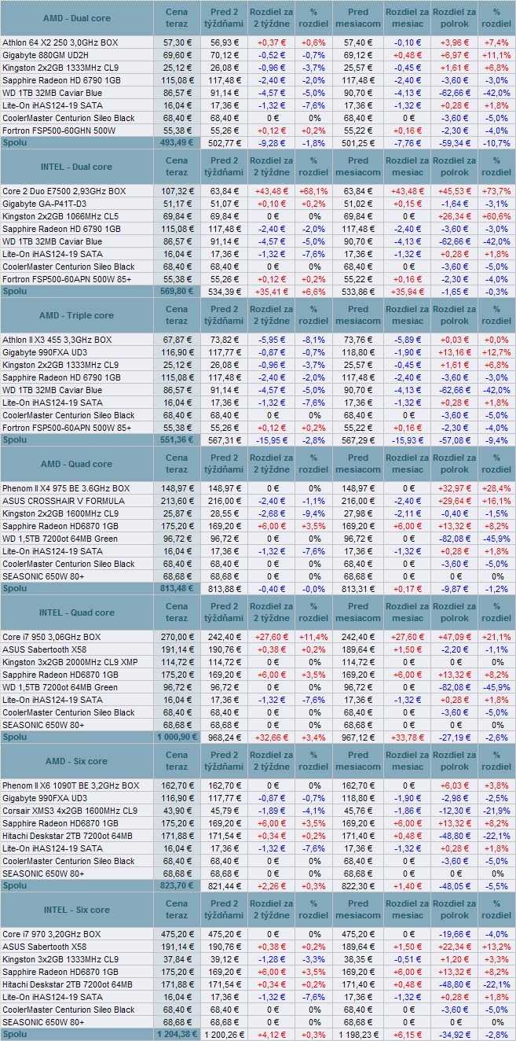
Task: Click the AMD - Triple core section header
Action: tap(76, 315)
